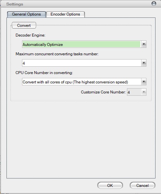Select the Convert section button
Viewport: 161px width, 194px height.
pyautogui.click(x=24, y=25)
